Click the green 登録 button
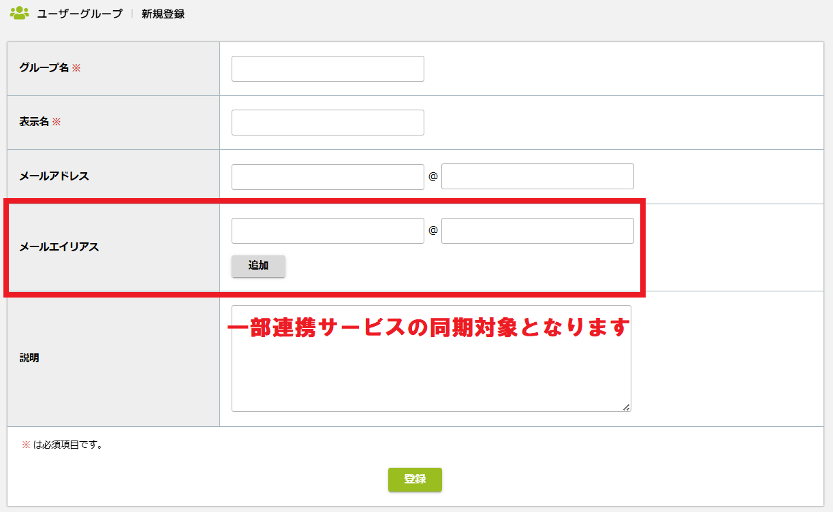 click(x=415, y=479)
